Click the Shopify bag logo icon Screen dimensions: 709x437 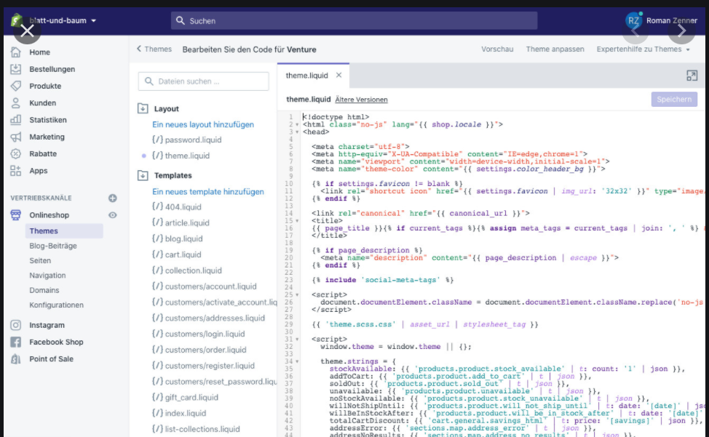(17, 20)
